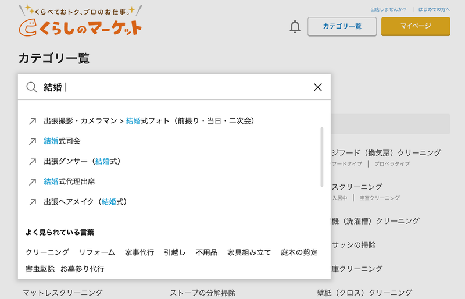Click arrow icon beside 出張ヘアメイク（結婚式）
This screenshot has height=299, width=465.
[33, 202]
